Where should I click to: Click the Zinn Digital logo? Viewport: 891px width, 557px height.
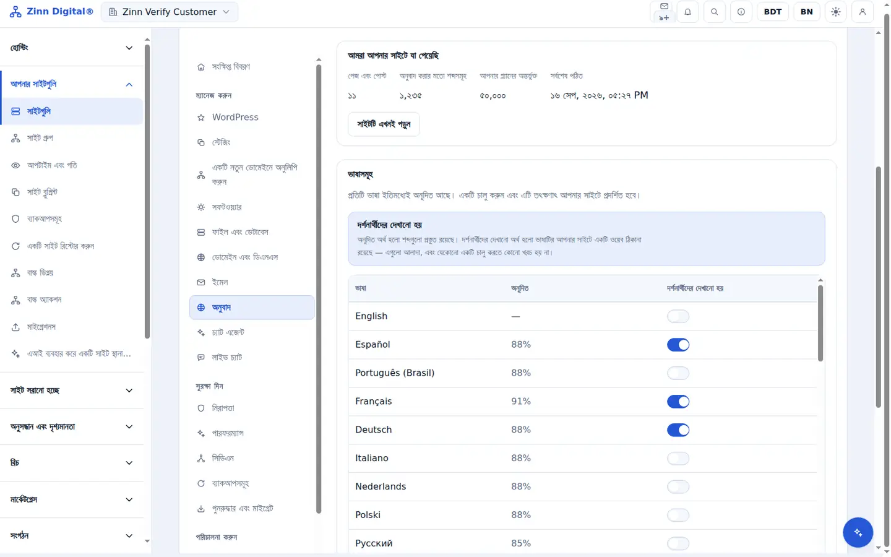(x=51, y=12)
